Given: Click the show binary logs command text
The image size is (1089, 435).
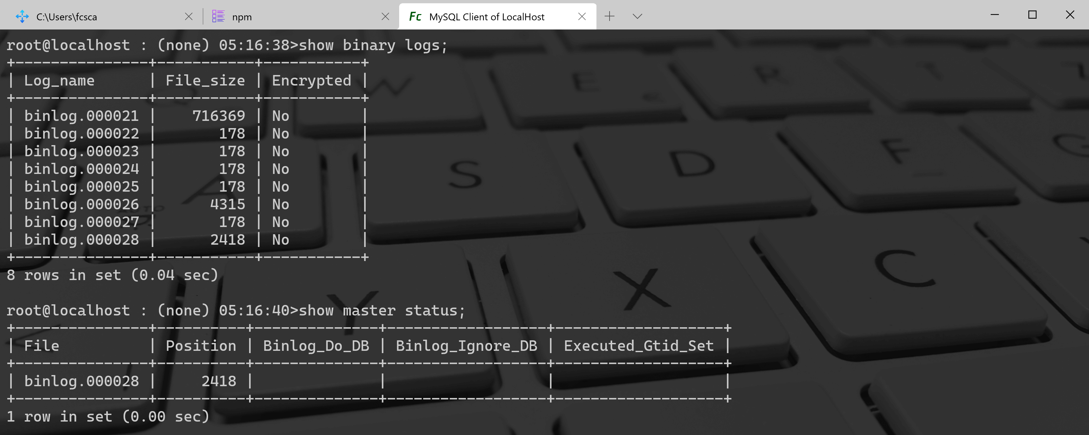Looking at the screenshot, I should click(x=372, y=45).
